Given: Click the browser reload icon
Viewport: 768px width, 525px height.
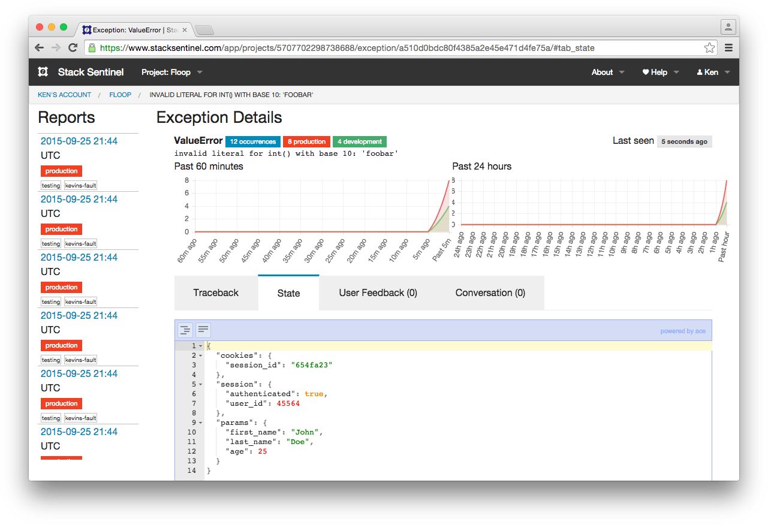Looking at the screenshot, I should coord(73,47).
